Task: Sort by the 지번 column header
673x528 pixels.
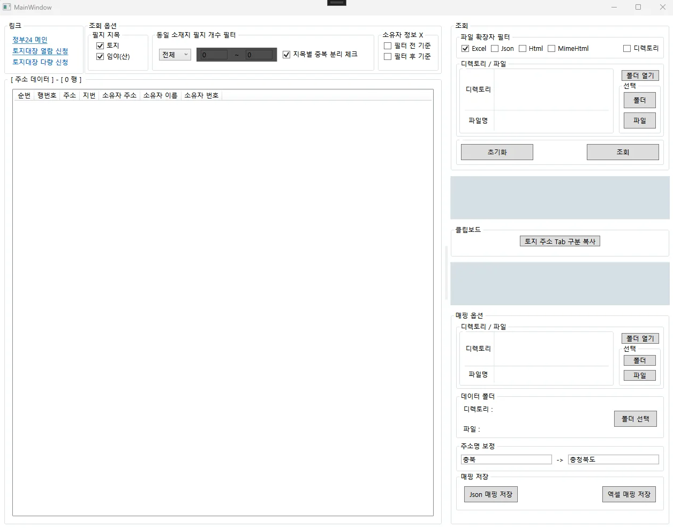Action: [89, 95]
